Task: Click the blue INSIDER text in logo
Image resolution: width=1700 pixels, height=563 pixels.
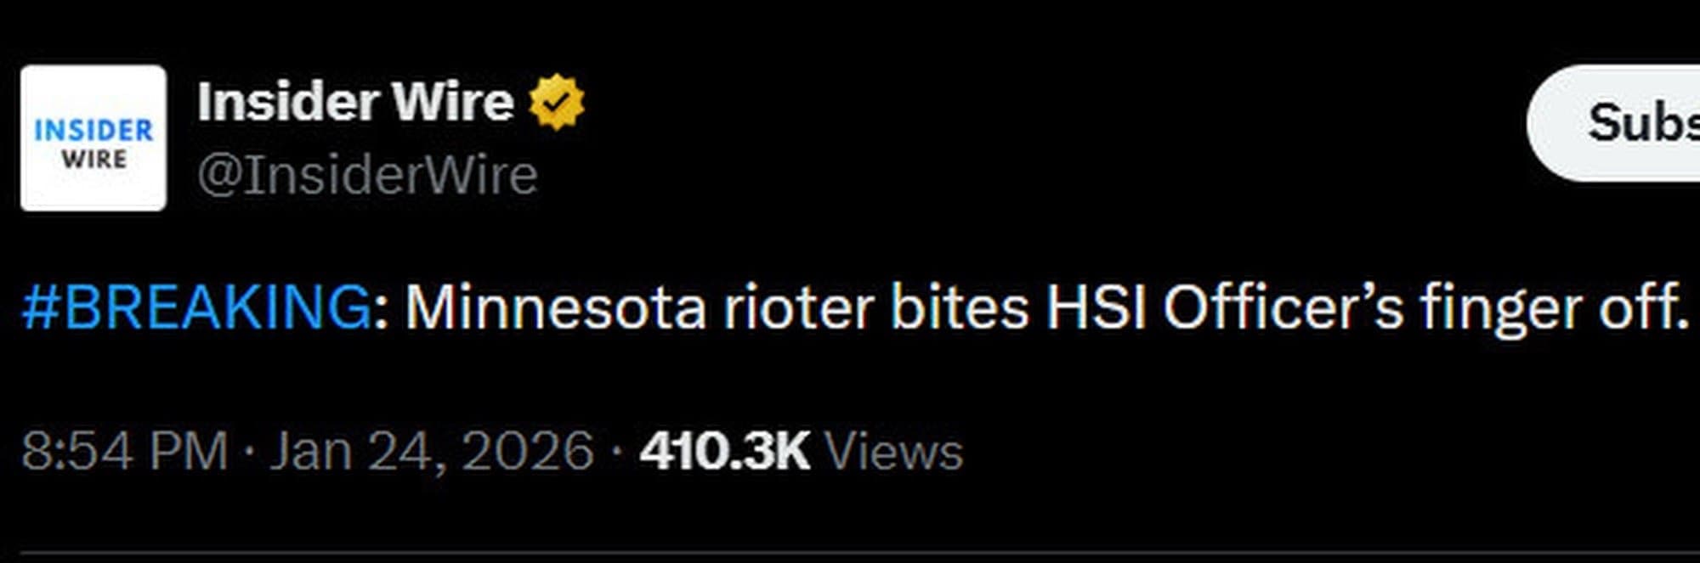Action: click(x=93, y=130)
